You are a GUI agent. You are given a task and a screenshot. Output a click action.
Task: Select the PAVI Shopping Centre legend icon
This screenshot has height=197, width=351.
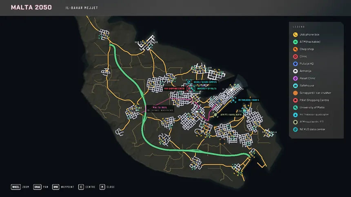295,100
